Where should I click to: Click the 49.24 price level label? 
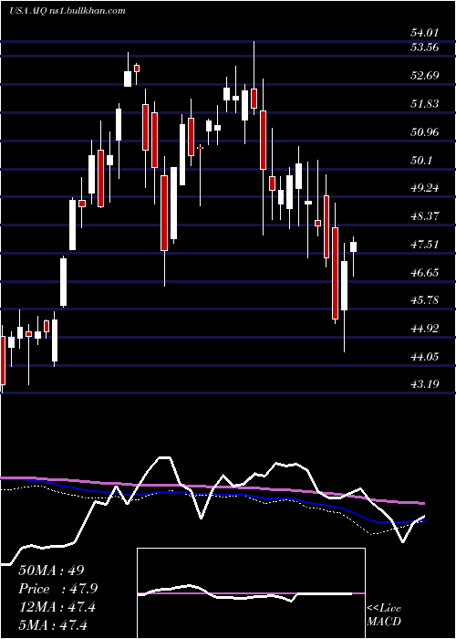[425, 188]
